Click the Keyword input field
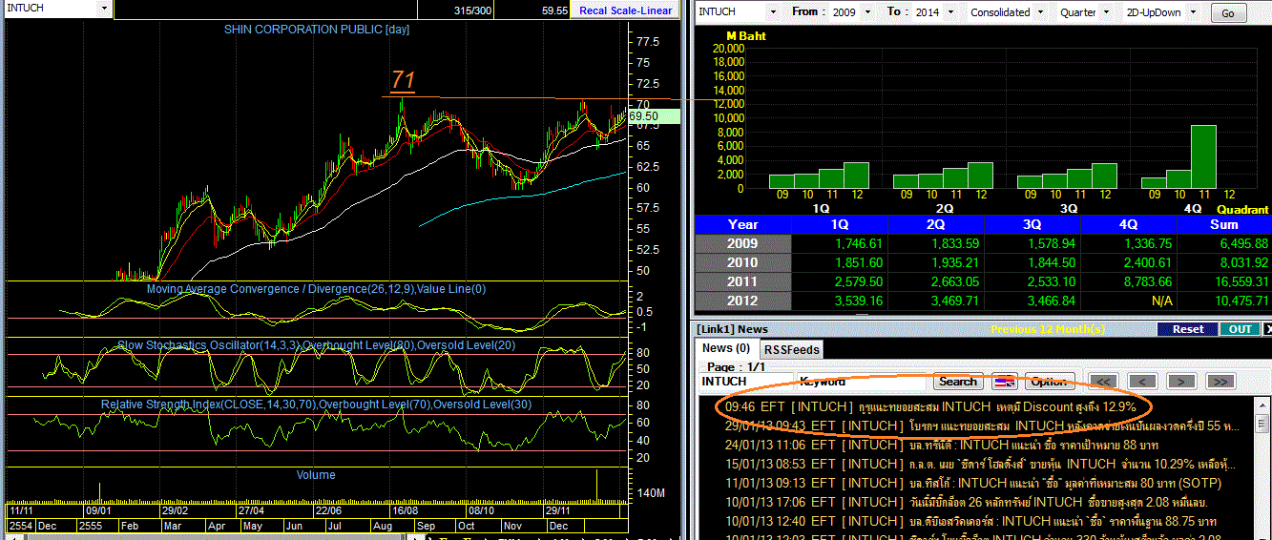This screenshot has height=540, width=1272. [862, 382]
